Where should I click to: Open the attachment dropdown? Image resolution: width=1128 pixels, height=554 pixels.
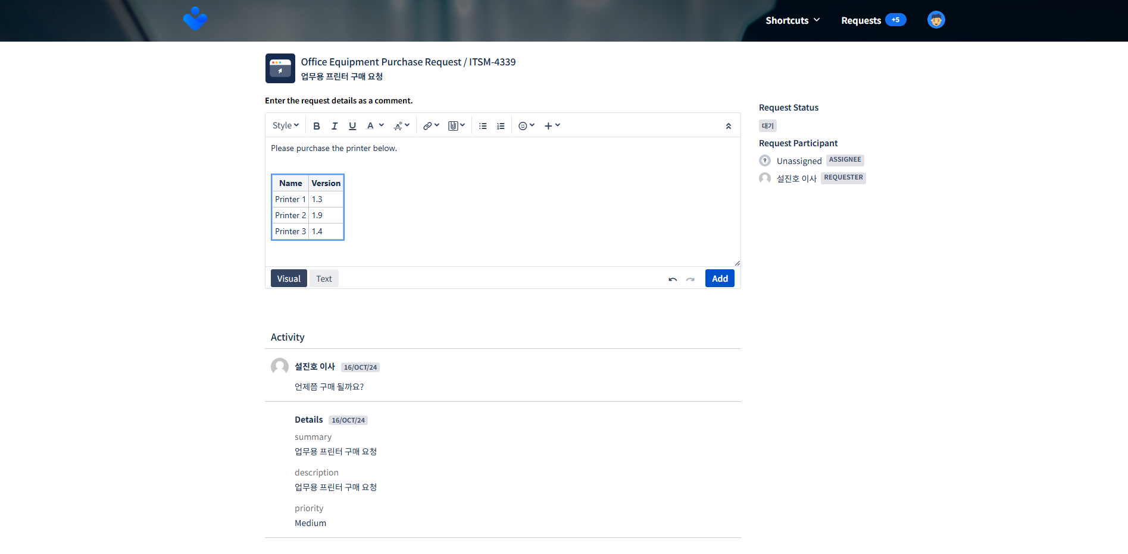pyautogui.click(x=457, y=125)
